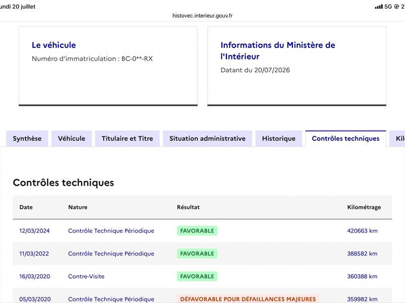Switch to the Véhicule tab
Image resolution: width=405 pixels, height=303 pixels.
point(71,138)
